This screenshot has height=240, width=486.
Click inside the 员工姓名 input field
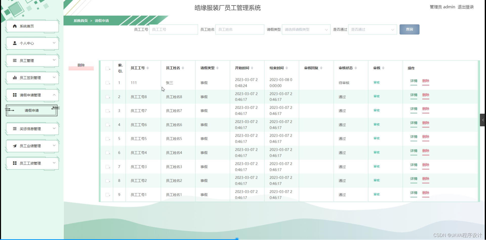pos(239,29)
